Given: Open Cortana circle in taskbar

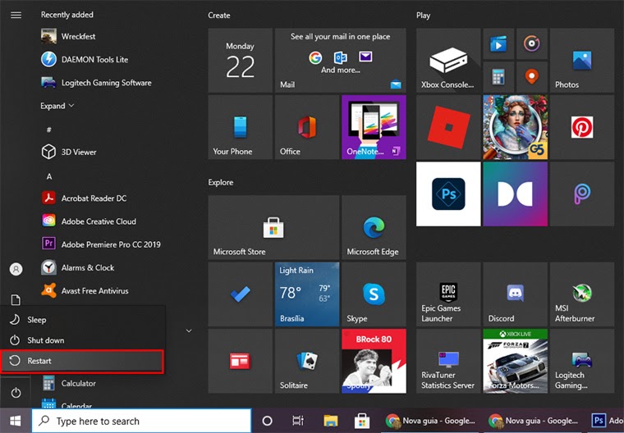Looking at the screenshot, I should click(268, 421).
